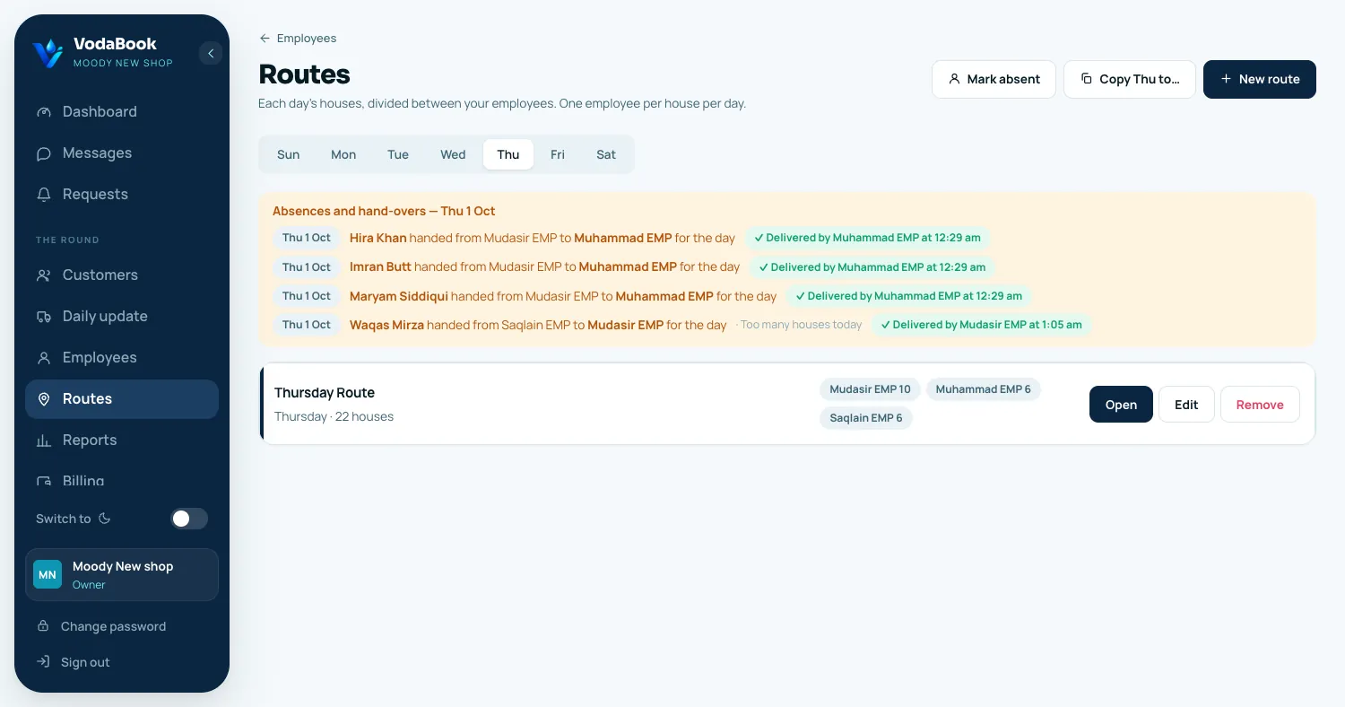1345x707 pixels.
Task: Select the Thu day tab
Action: coord(508,154)
